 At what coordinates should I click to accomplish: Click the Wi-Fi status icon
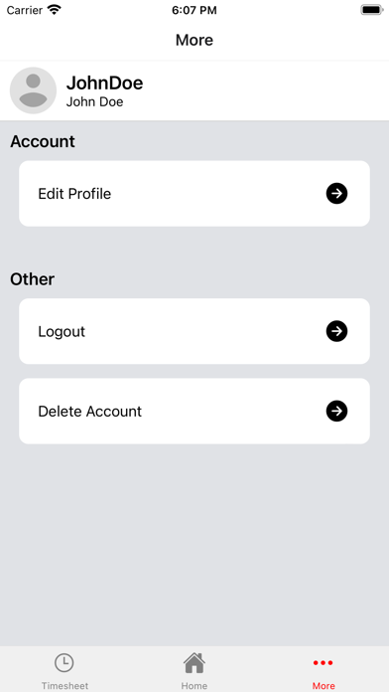coord(55,10)
